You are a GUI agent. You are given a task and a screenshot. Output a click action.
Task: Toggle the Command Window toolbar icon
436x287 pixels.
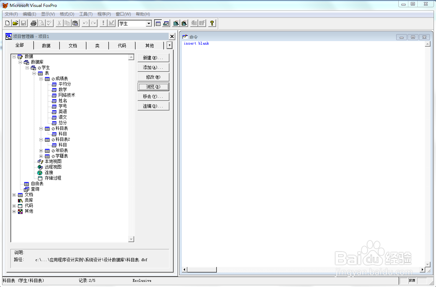coord(158,23)
